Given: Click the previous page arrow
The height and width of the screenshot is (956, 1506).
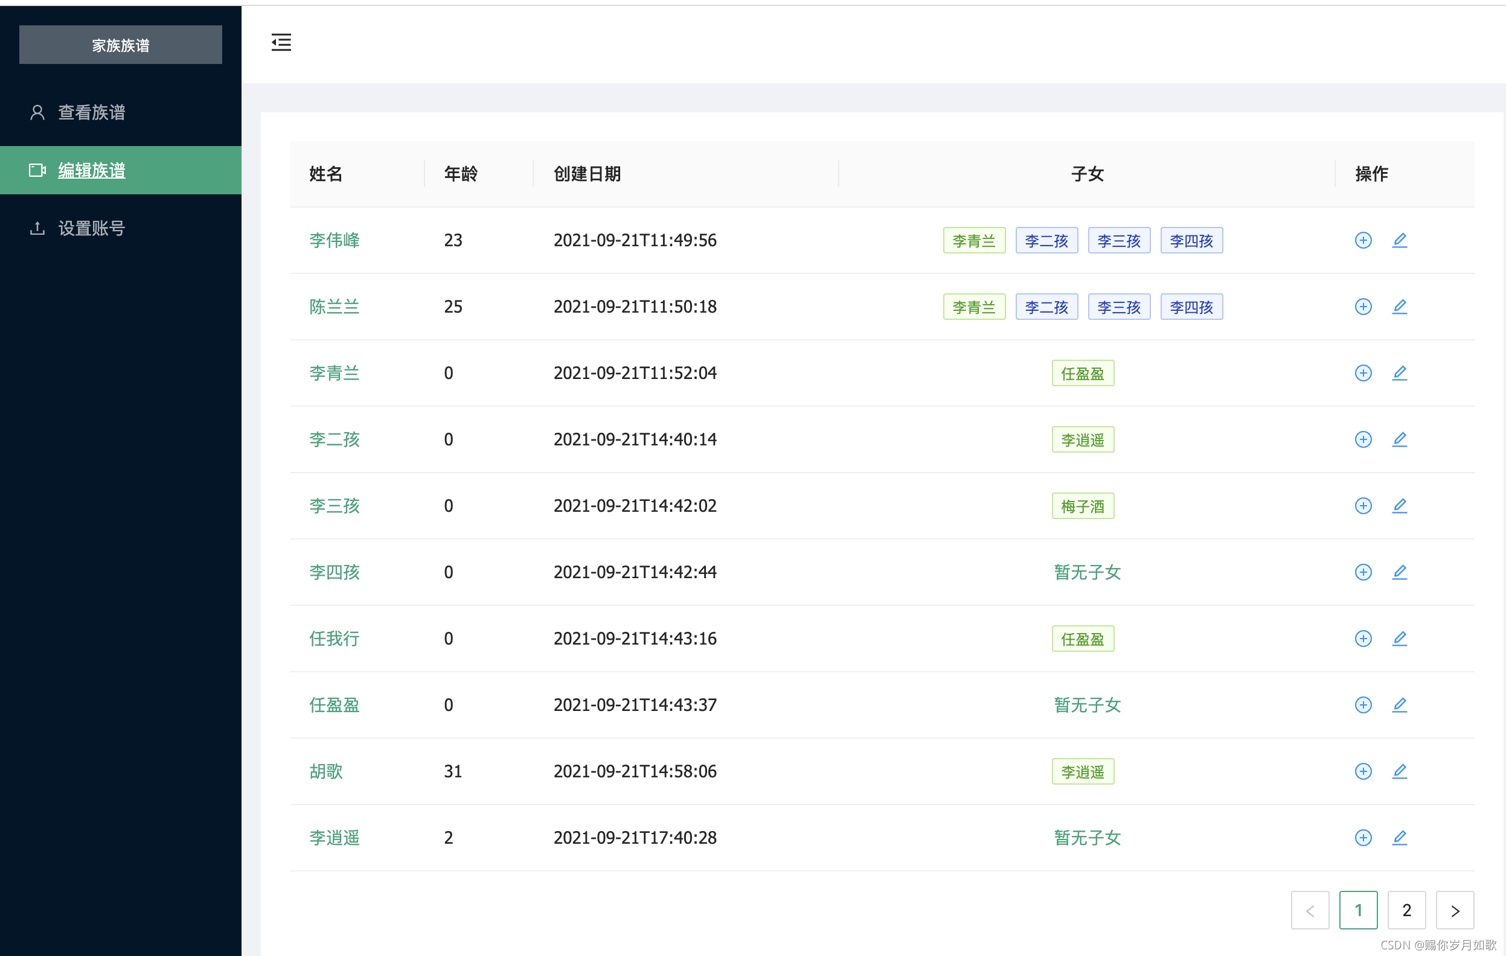Looking at the screenshot, I should 1310,910.
